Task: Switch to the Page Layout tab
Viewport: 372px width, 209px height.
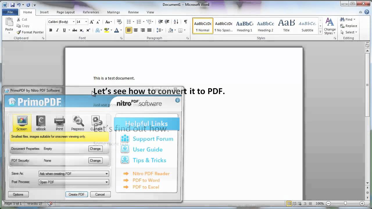Action: (x=66, y=12)
